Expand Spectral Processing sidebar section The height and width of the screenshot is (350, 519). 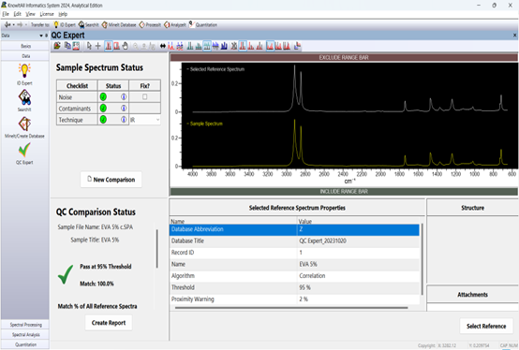pos(25,325)
